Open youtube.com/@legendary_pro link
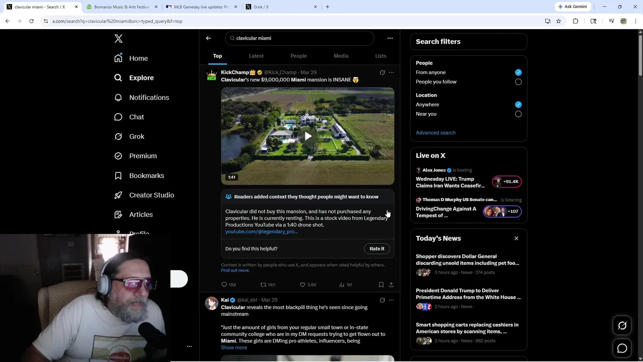Screen dimensions: 643x362 (261, 232)
